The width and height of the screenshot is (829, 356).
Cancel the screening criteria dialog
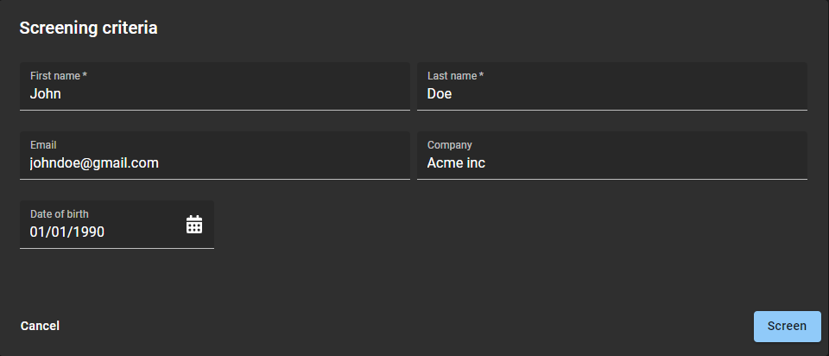click(40, 326)
